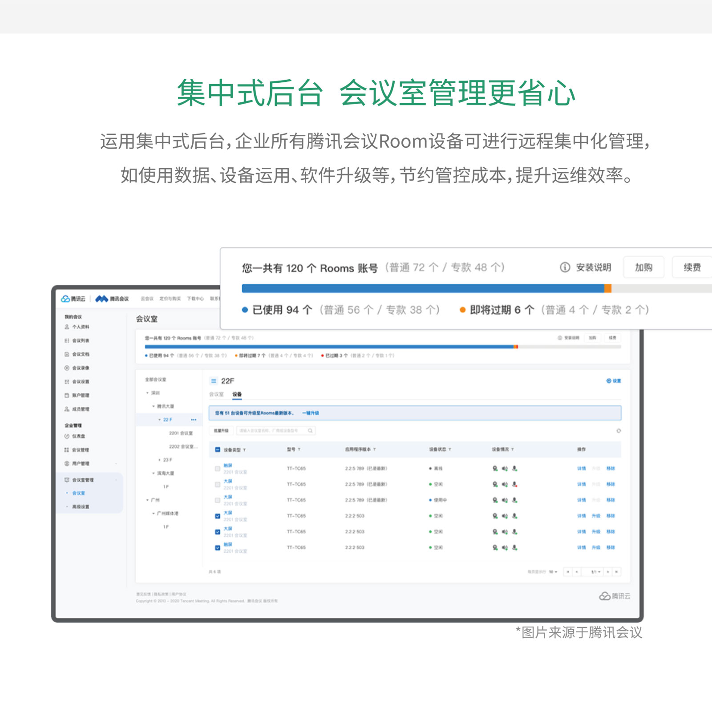Click the 批量升级 button
The image size is (712, 712).
221,431
